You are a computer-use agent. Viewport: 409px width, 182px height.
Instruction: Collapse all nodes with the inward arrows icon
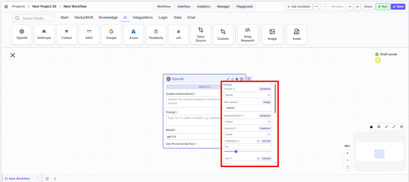click(x=386, y=127)
